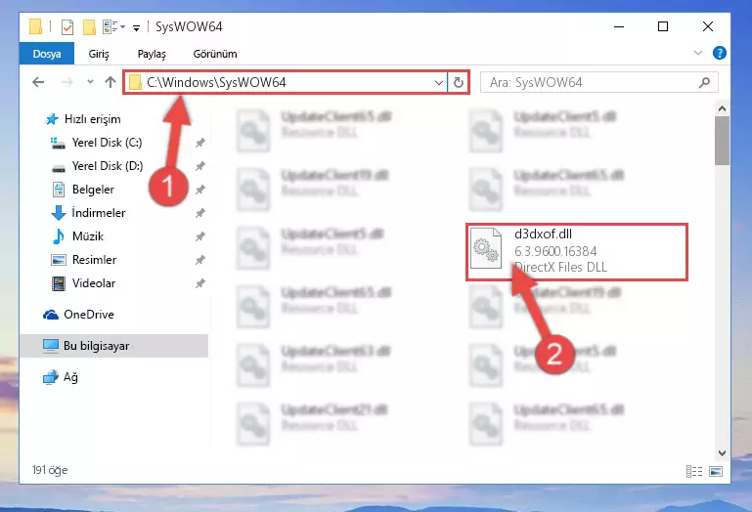Viewport: 752px width, 512px height.
Task: Click the pin icon beside Yerel Disk (D:)
Action: pos(200,166)
